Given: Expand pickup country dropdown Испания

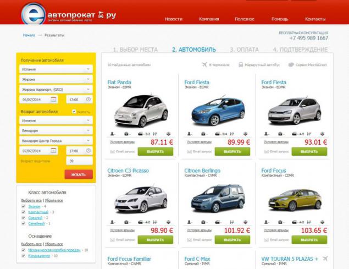Looking at the screenshot, I should pos(56,69).
